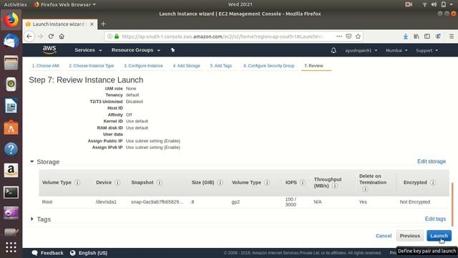Click the AWS logo

pos(49,49)
